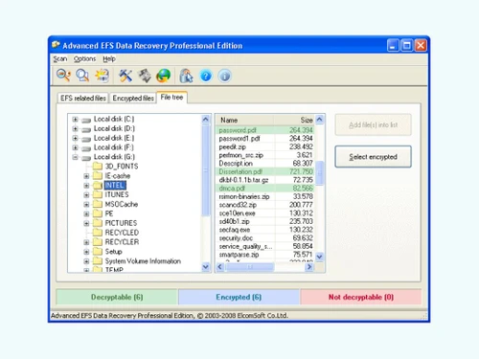Click the Not decryptable (0) status panel
The image size is (479, 359).
(x=361, y=297)
